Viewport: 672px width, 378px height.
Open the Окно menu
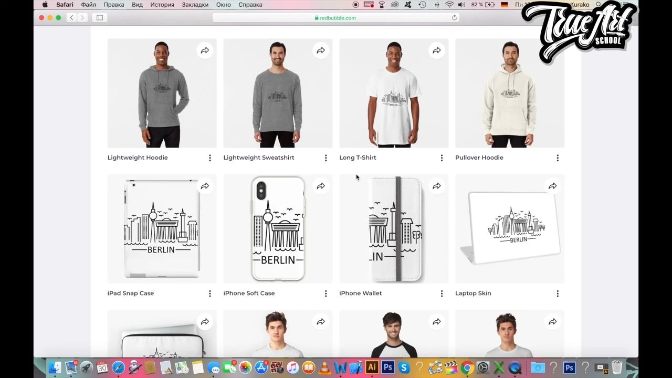[x=224, y=5]
